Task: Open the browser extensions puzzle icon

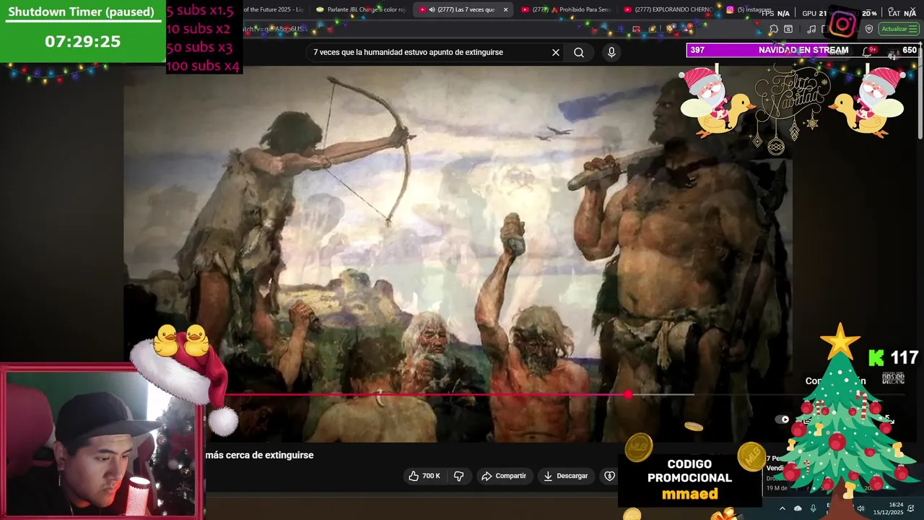Action: coord(774,29)
